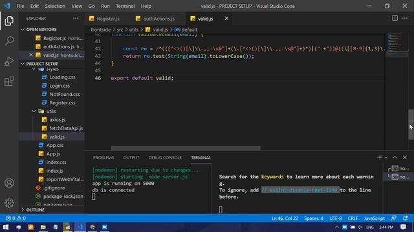Open the View menu
Viewport: 414px width, 232px height.
76,6
